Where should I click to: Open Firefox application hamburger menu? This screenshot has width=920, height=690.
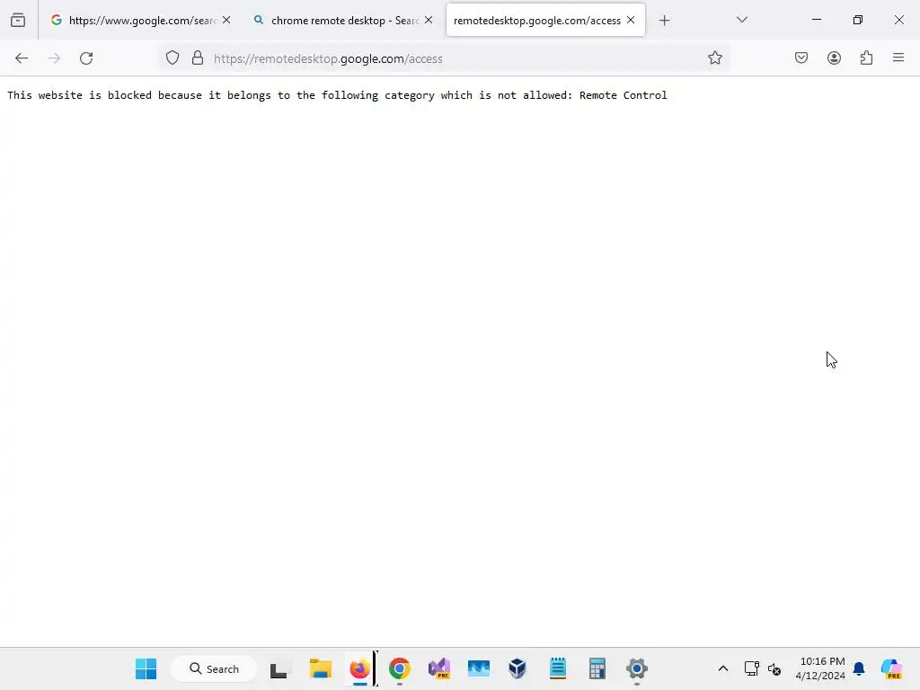point(898,58)
